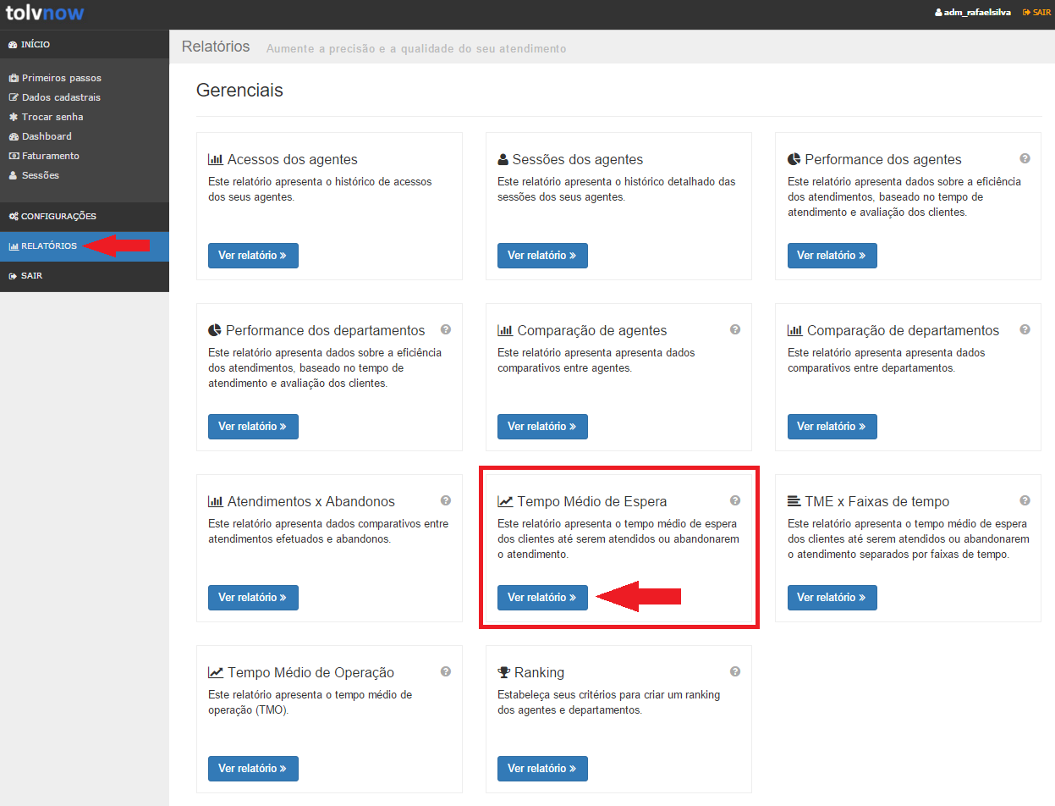Viewport: 1055px width, 806px height.
Task: Click help icon on TME x Faixas de tempo card
Action: tap(1025, 500)
